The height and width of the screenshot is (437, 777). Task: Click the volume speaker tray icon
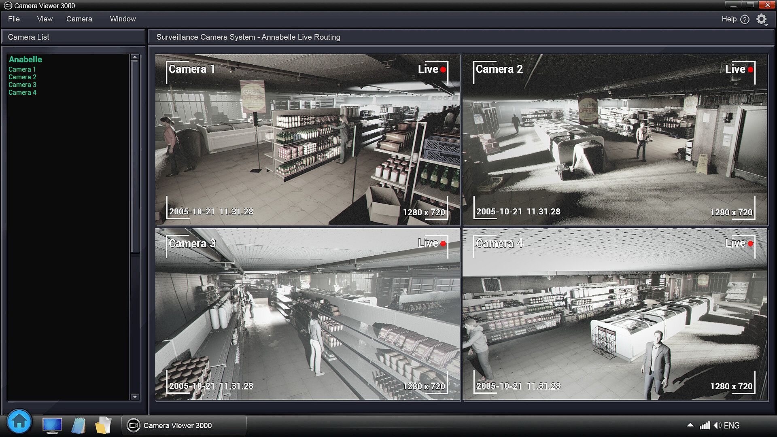(x=717, y=425)
